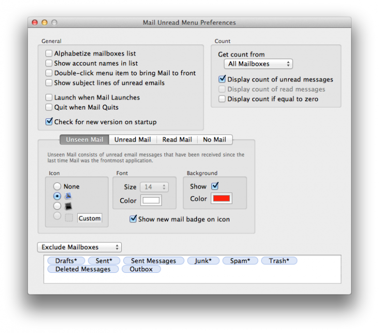Open the Exclude Mailboxes dropdown

point(79,247)
